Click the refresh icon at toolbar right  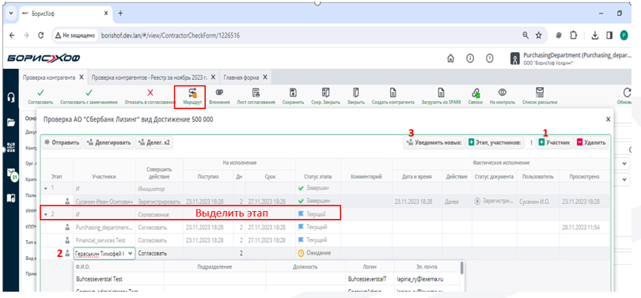[x=628, y=92]
